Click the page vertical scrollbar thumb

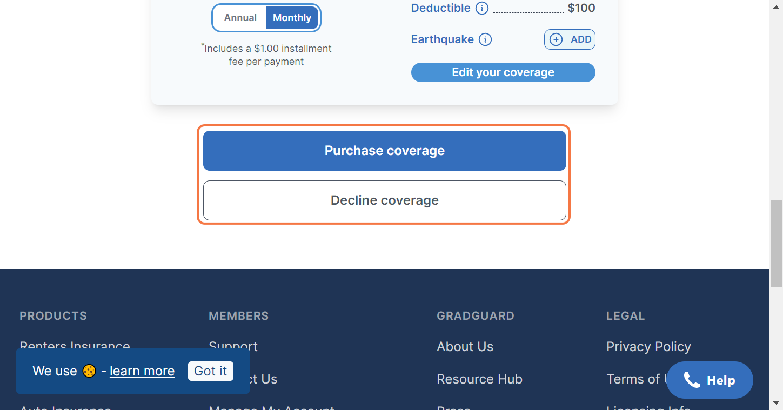point(776,243)
